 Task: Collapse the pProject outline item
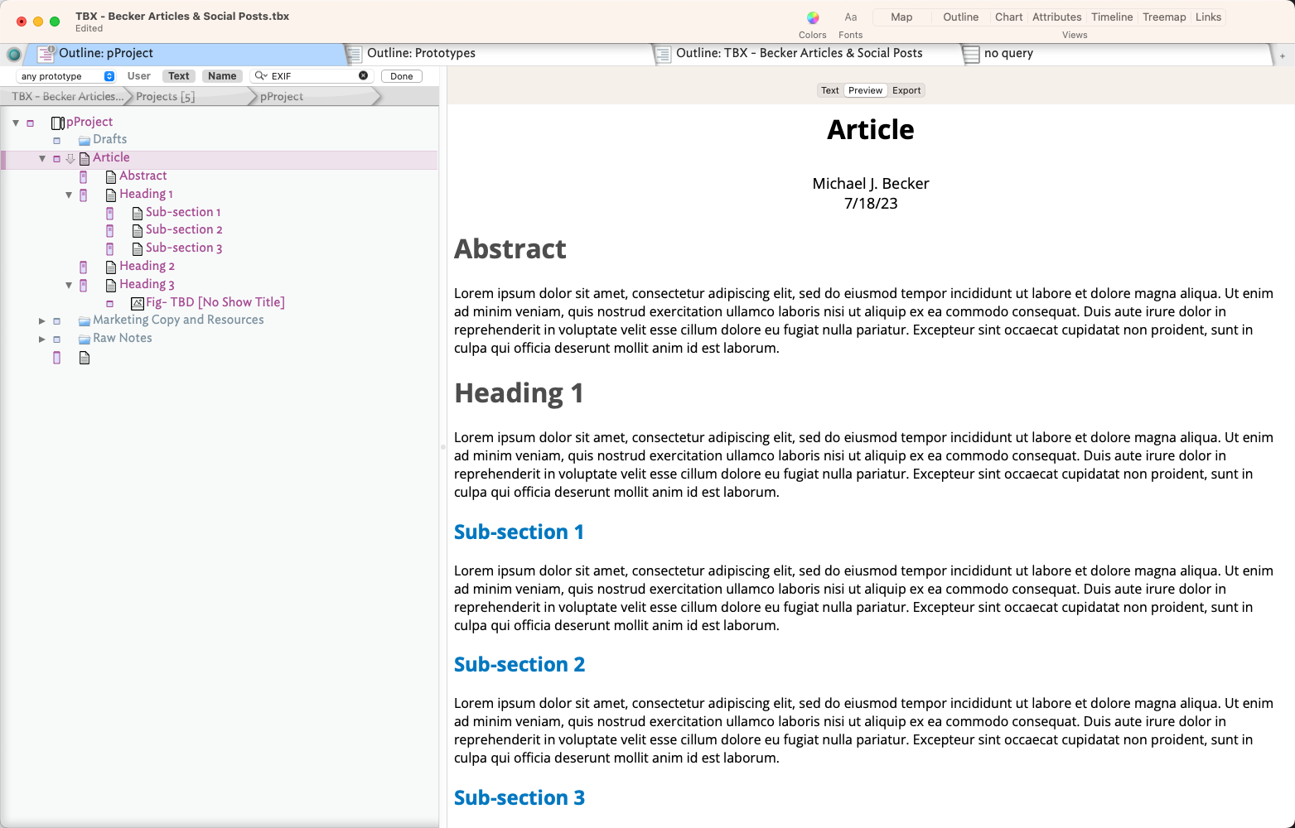point(16,123)
